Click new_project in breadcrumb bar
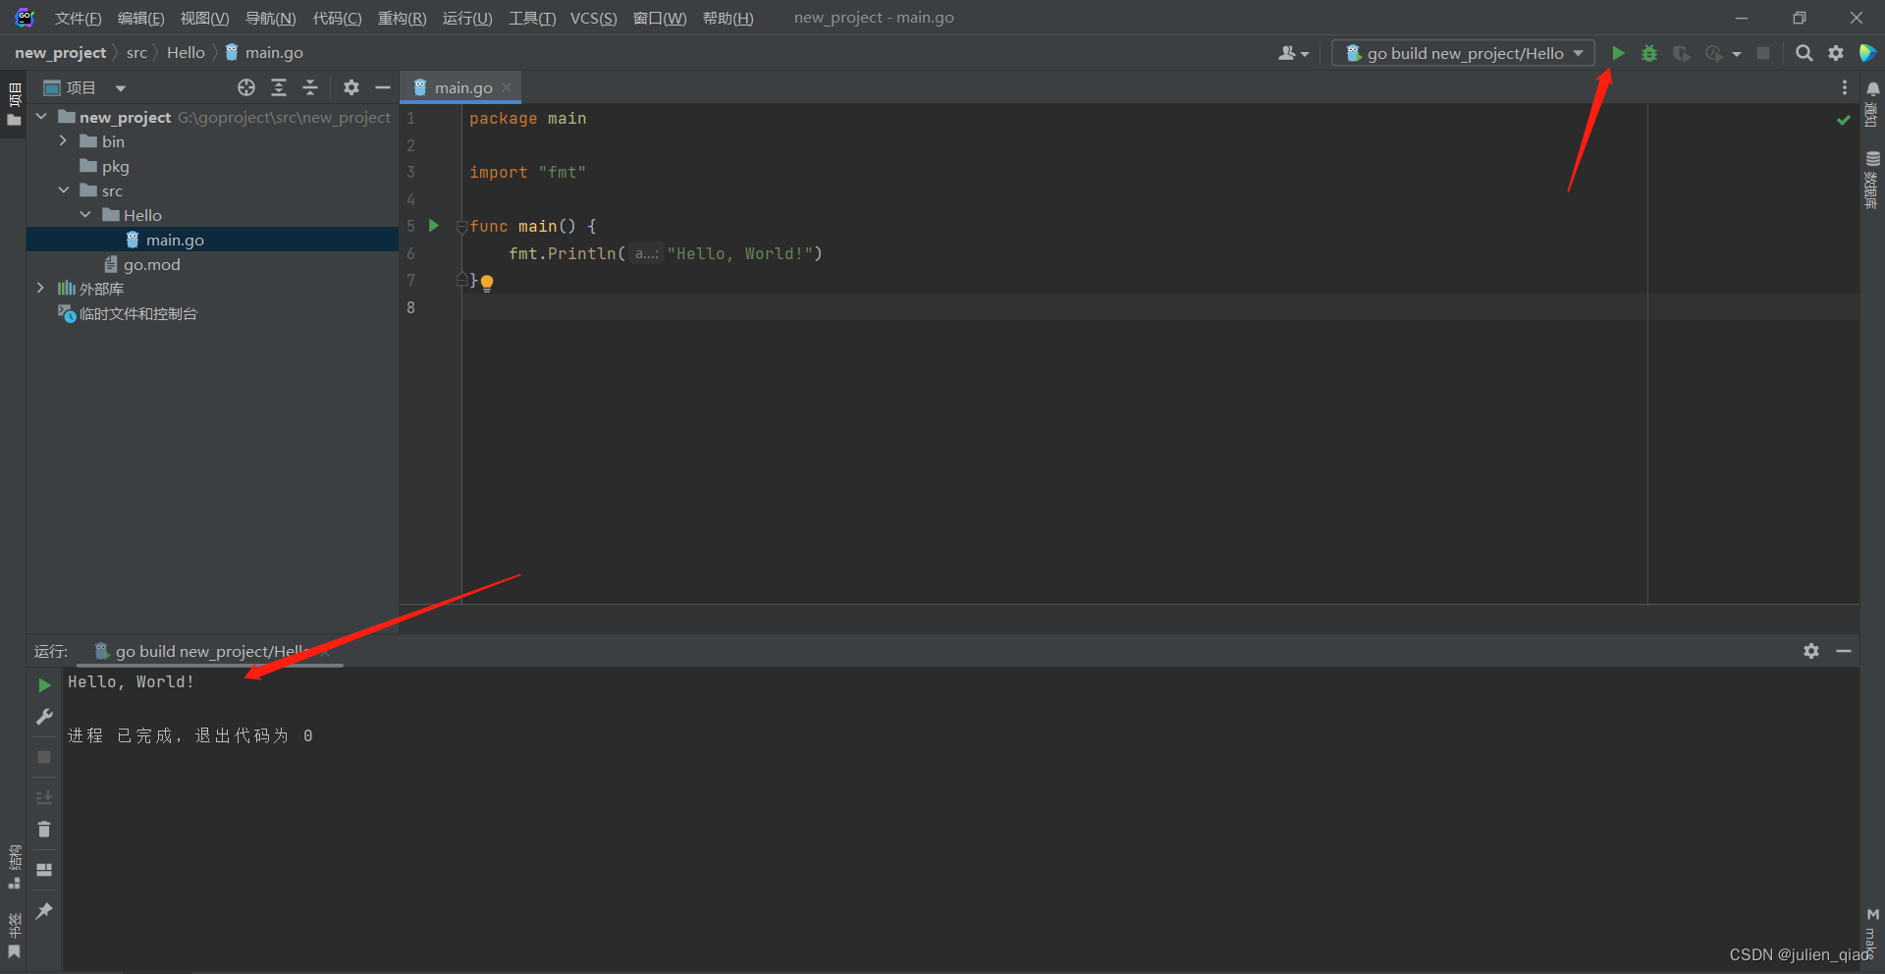Screen dimensions: 1885x974 [x=60, y=53]
